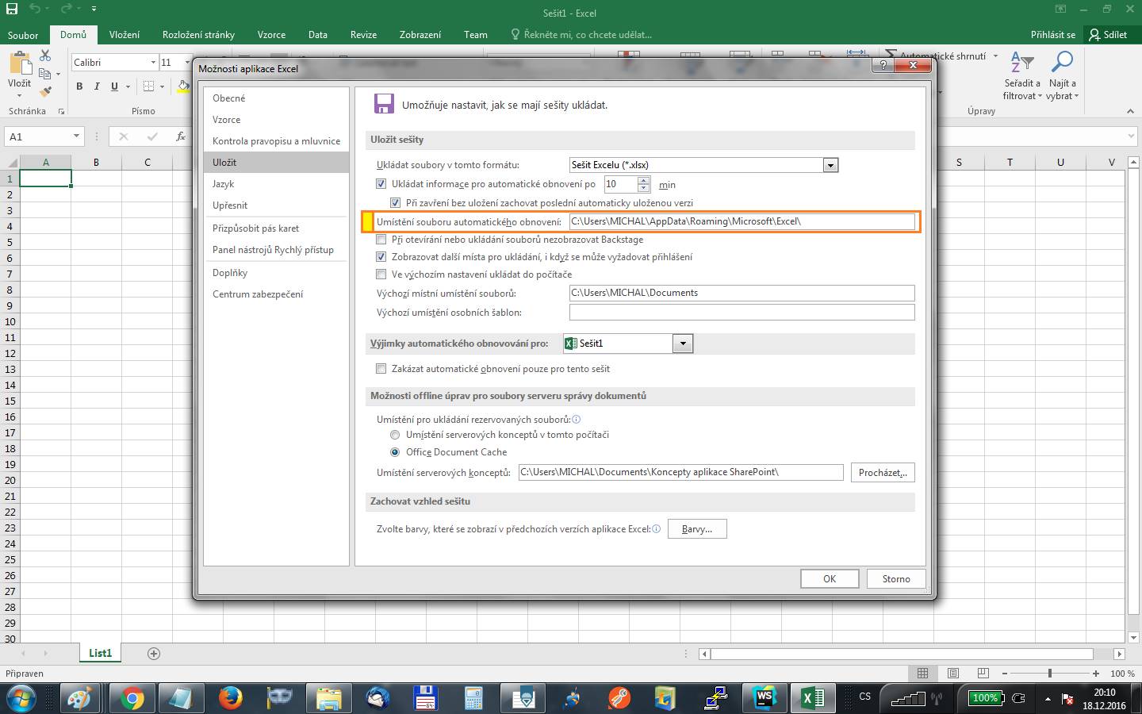Toggle Bold formatting in ribbon

tap(79, 86)
